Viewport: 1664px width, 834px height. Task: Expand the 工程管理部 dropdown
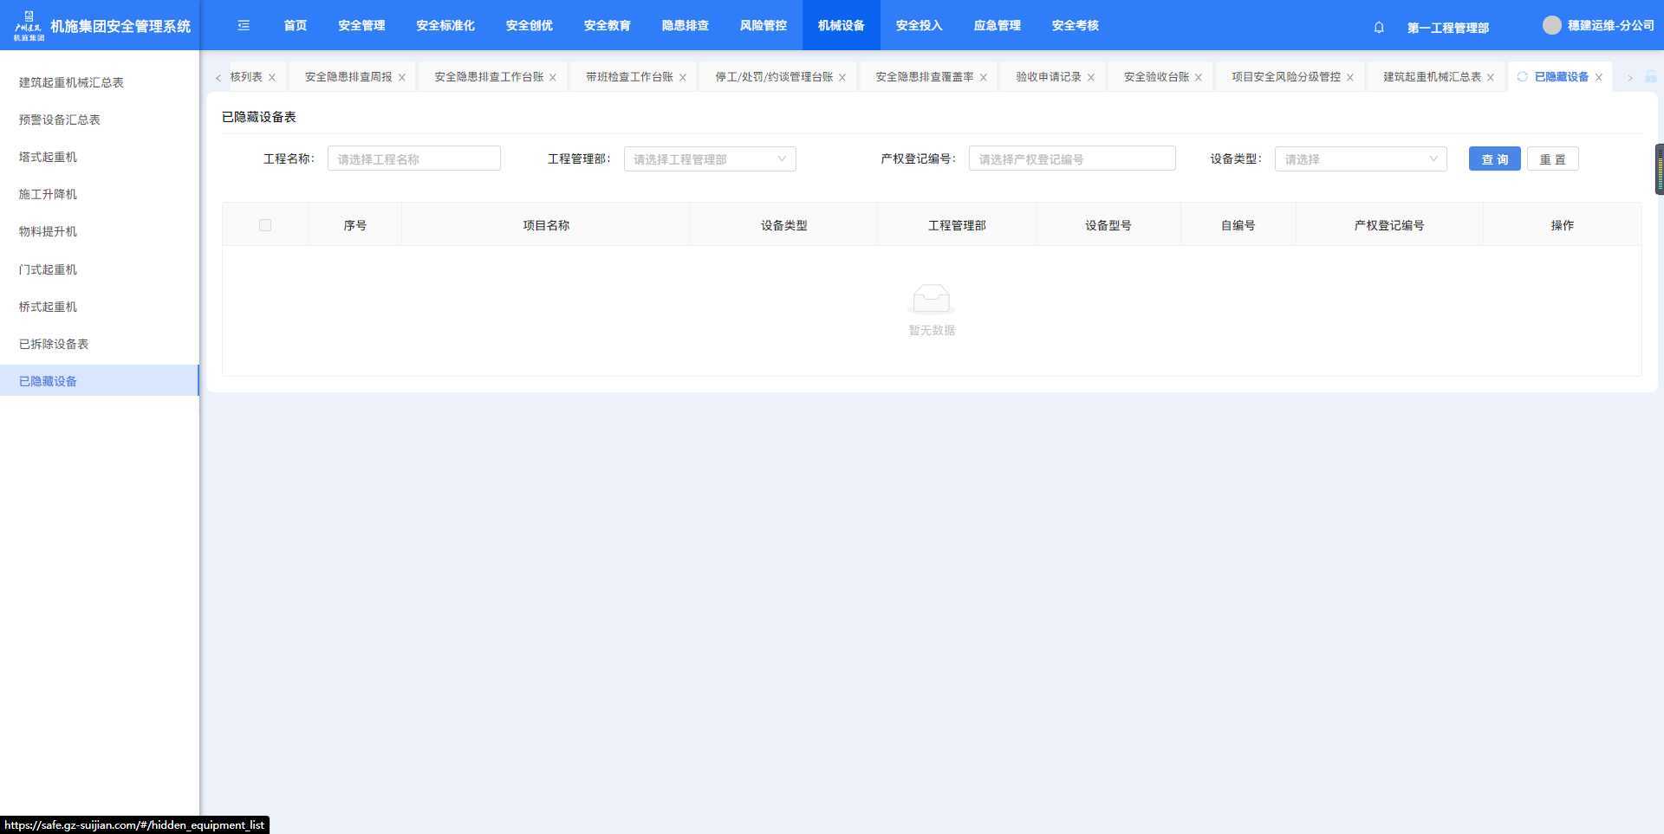coord(709,159)
